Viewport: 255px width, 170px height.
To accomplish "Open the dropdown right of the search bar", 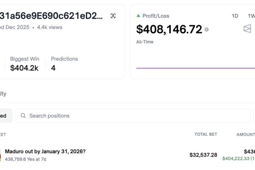I will [x=254, y=116].
